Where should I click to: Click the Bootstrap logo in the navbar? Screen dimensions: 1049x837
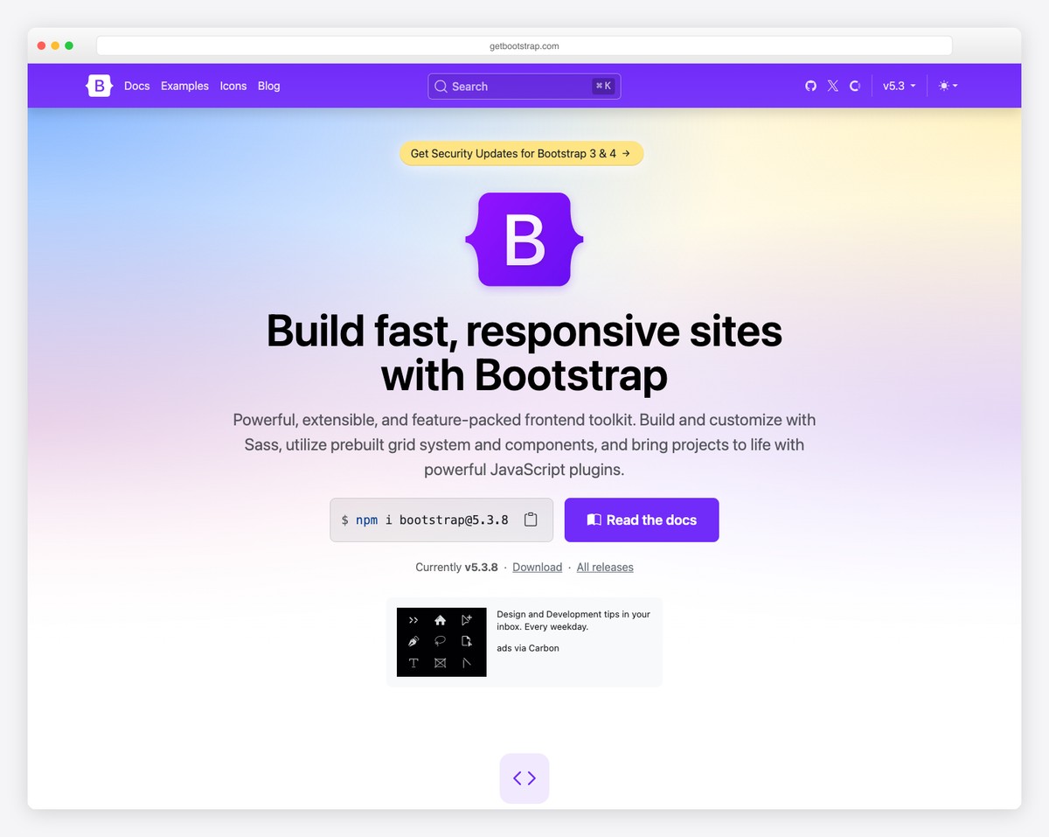[98, 86]
